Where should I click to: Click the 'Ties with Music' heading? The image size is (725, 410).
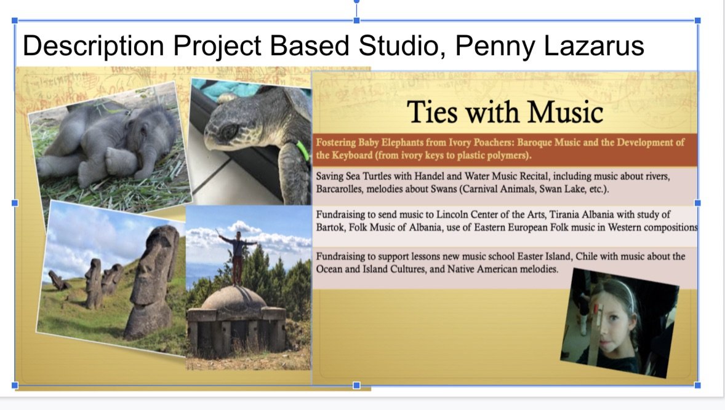click(x=505, y=112)
